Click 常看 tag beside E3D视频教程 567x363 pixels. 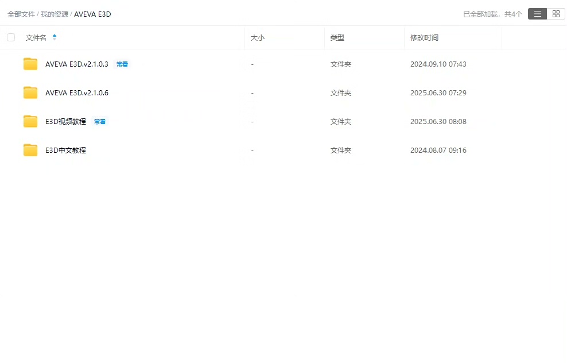pos(99,122)
